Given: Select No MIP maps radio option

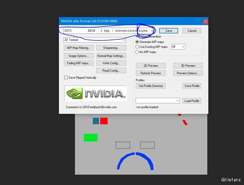Looking at the screenshot, I should coord(146,52).
